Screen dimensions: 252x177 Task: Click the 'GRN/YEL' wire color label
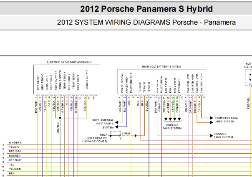pos(173,106)
